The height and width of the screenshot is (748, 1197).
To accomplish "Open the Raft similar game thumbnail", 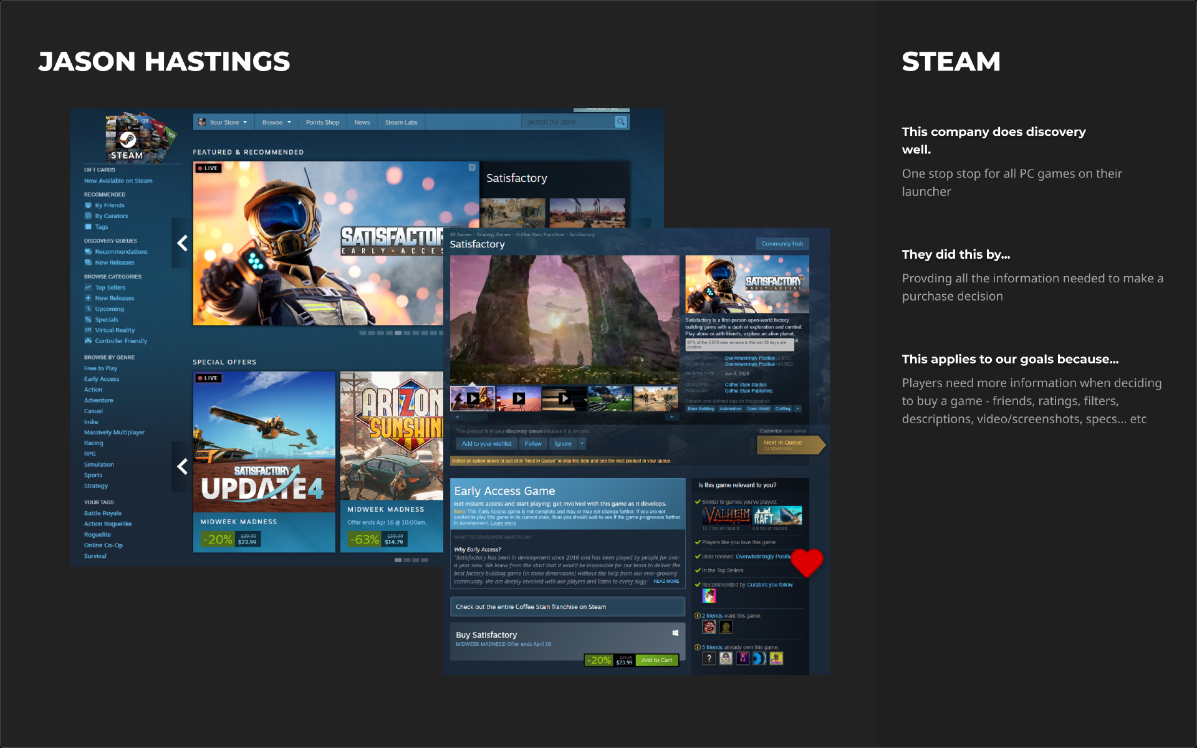I will click(777, 515).
